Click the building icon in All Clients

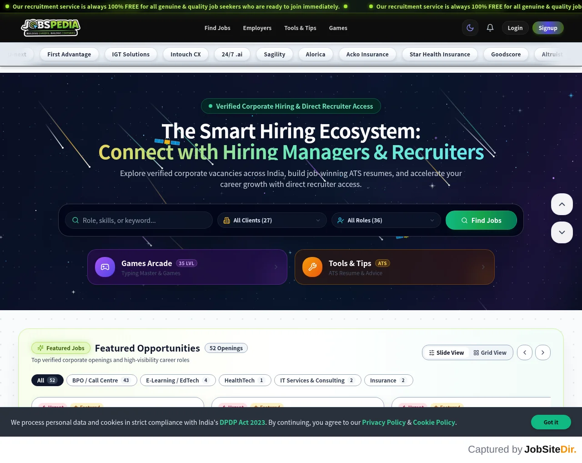click(227, 220)
